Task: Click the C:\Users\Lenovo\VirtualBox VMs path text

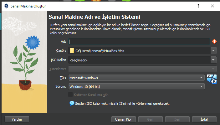Action: tap(100, 51)
